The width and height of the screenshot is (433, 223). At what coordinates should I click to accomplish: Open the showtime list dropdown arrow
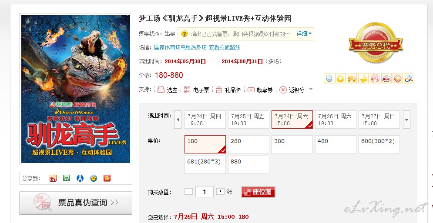coord(406,120)
